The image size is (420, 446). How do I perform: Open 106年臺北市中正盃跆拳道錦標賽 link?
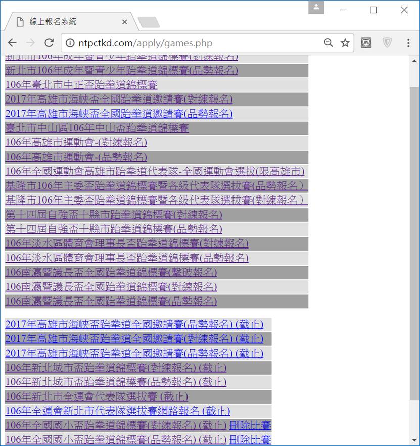coord(81,85)
